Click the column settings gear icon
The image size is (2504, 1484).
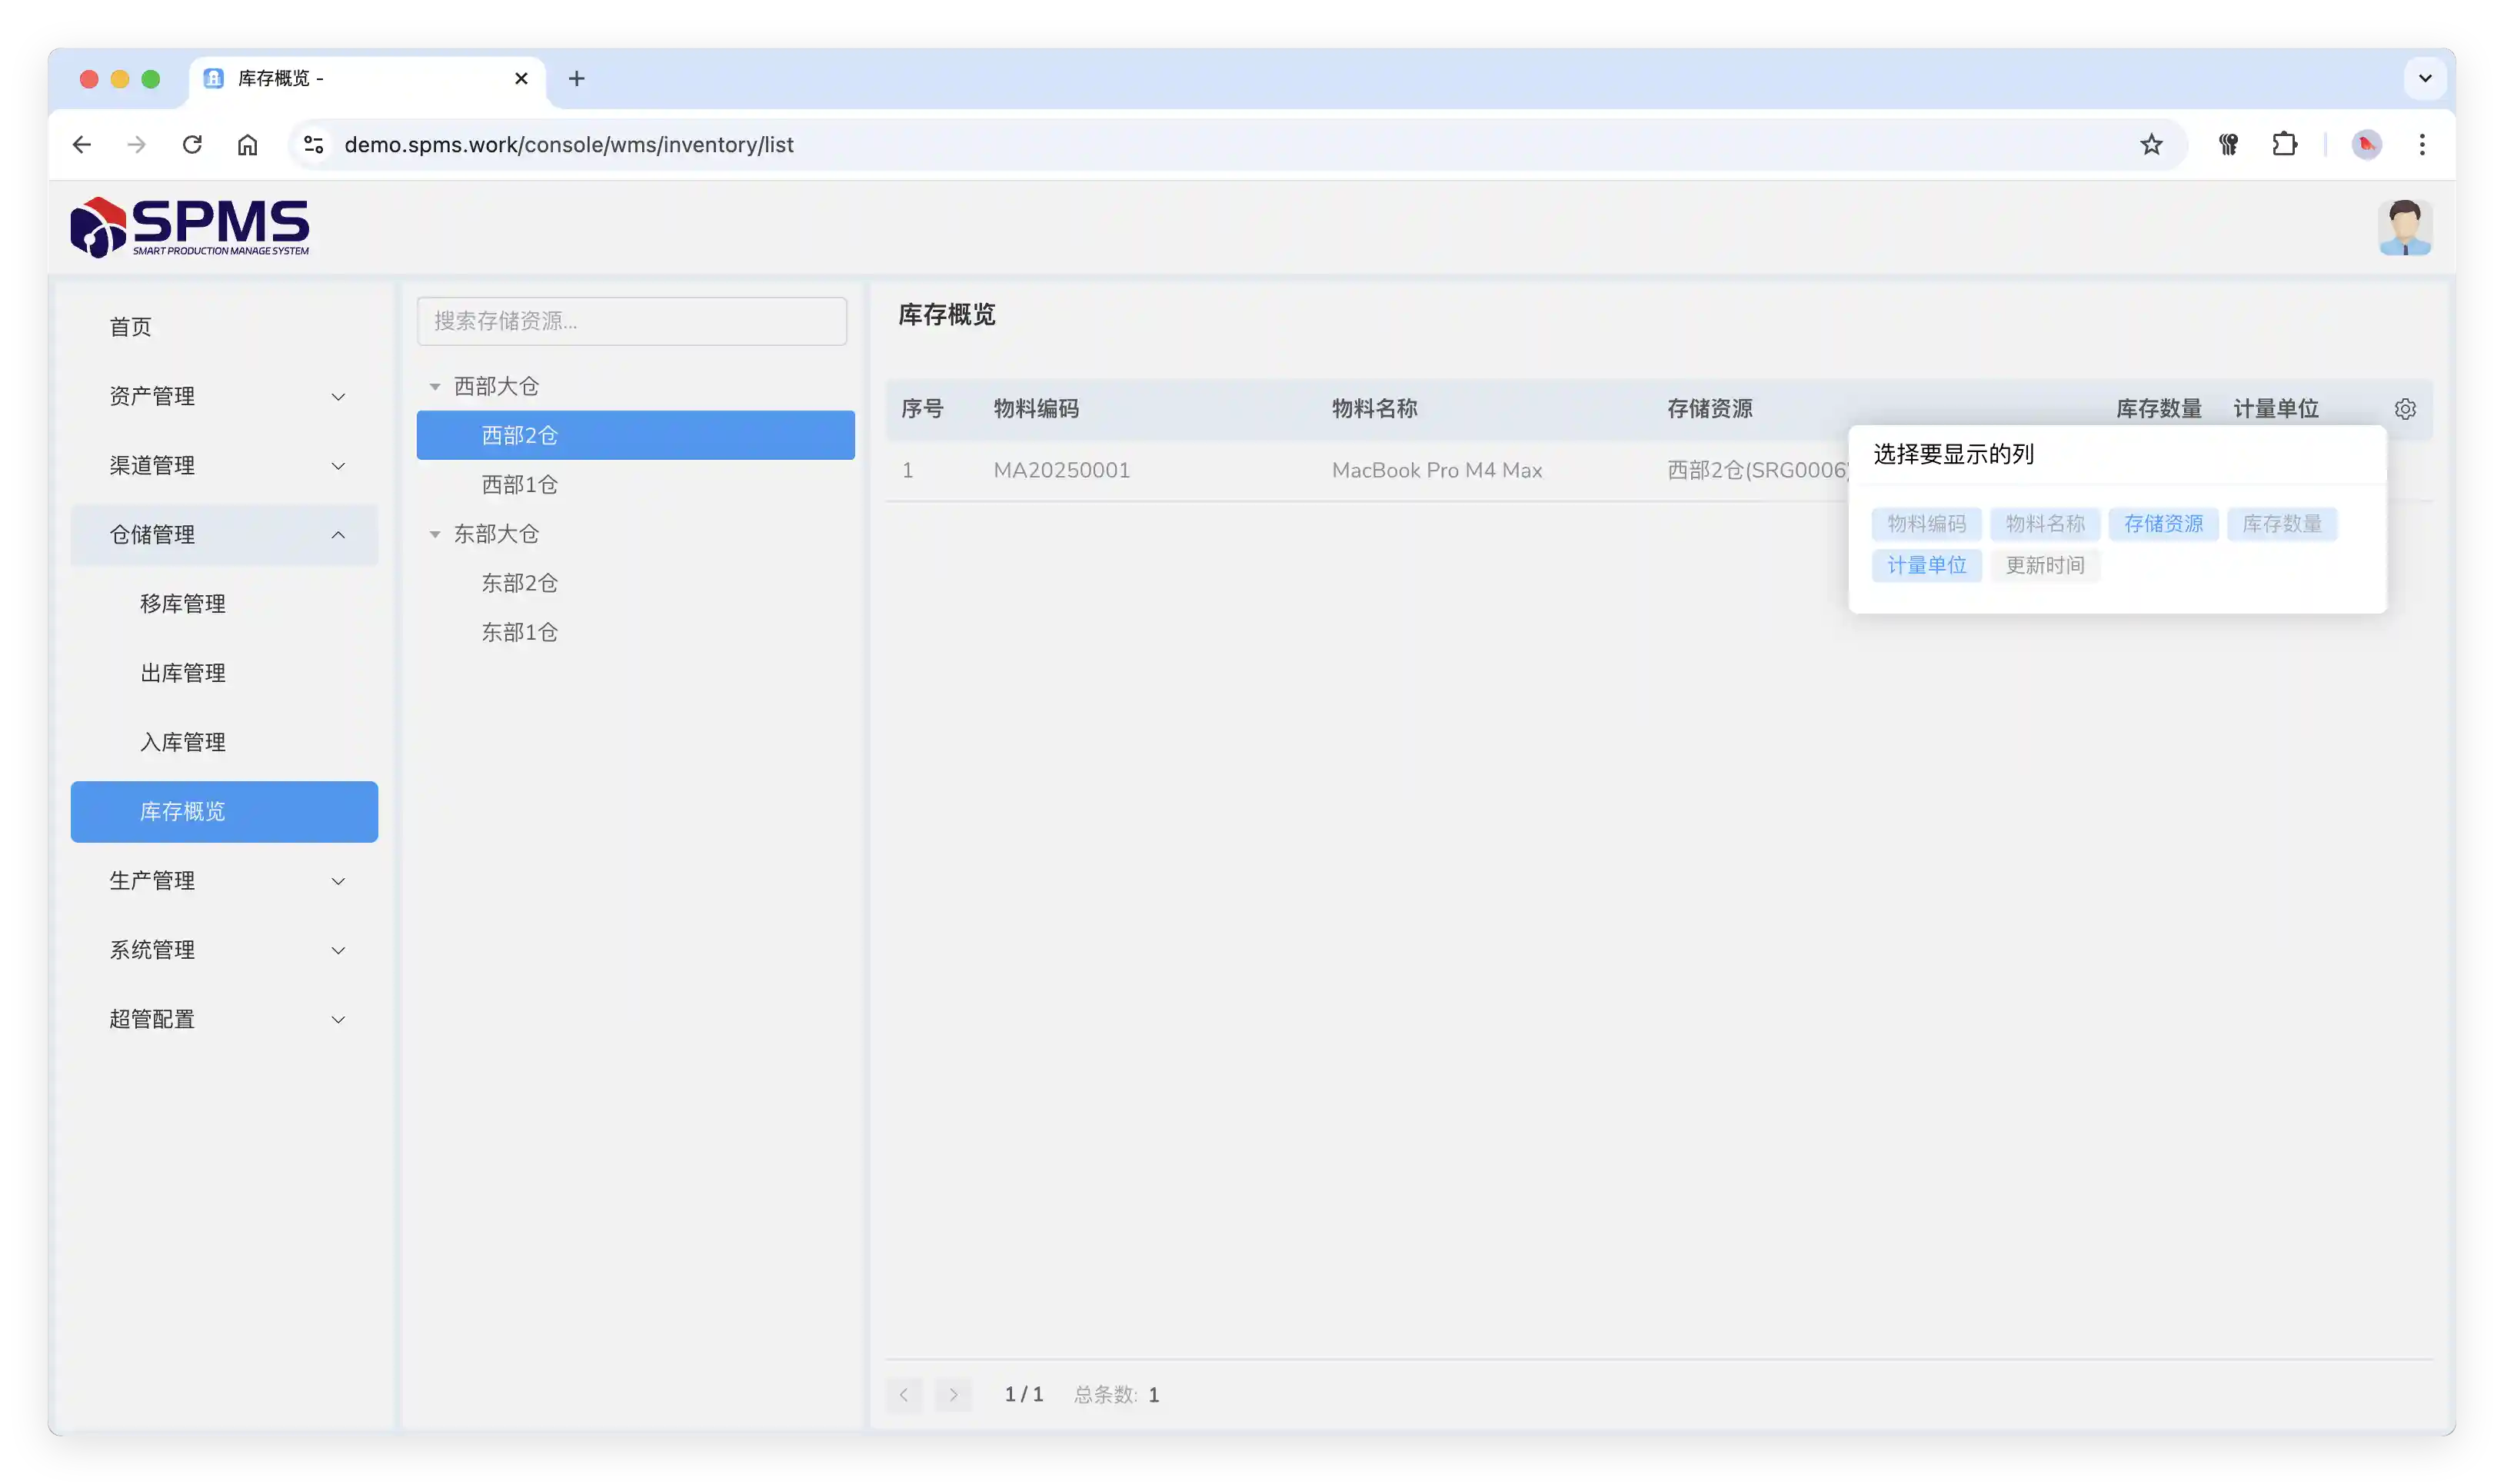(2405, 409)
